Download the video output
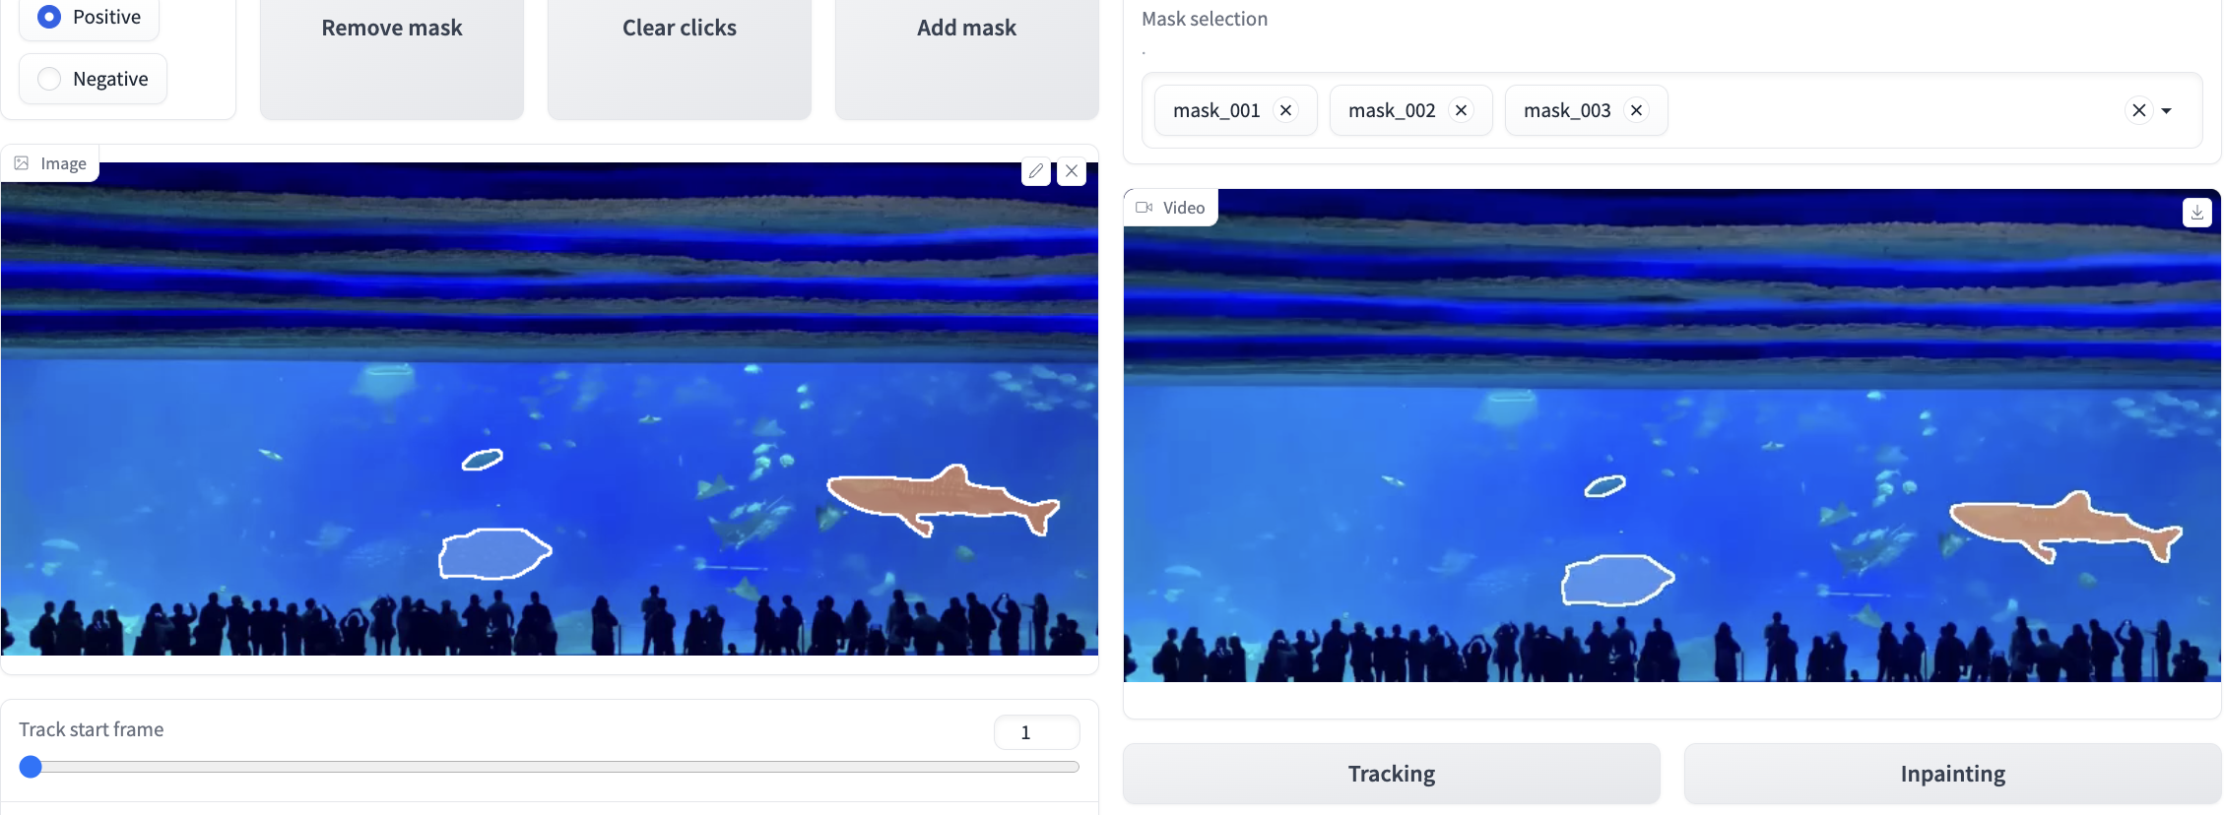 (x=2196, y=213)
